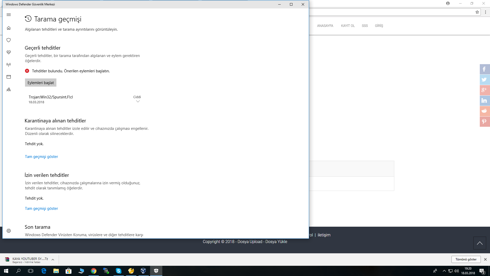Select the Trojan:Win32/Spursint.F!cl threat entry
This screenshot has width=490, height=276.
click(84, 99)
